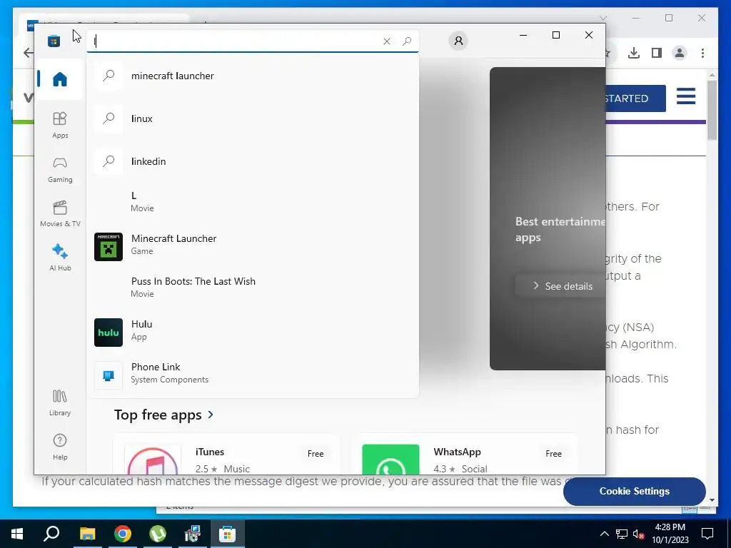Open Chrome three-dot menu

click(x=702, y=53)
